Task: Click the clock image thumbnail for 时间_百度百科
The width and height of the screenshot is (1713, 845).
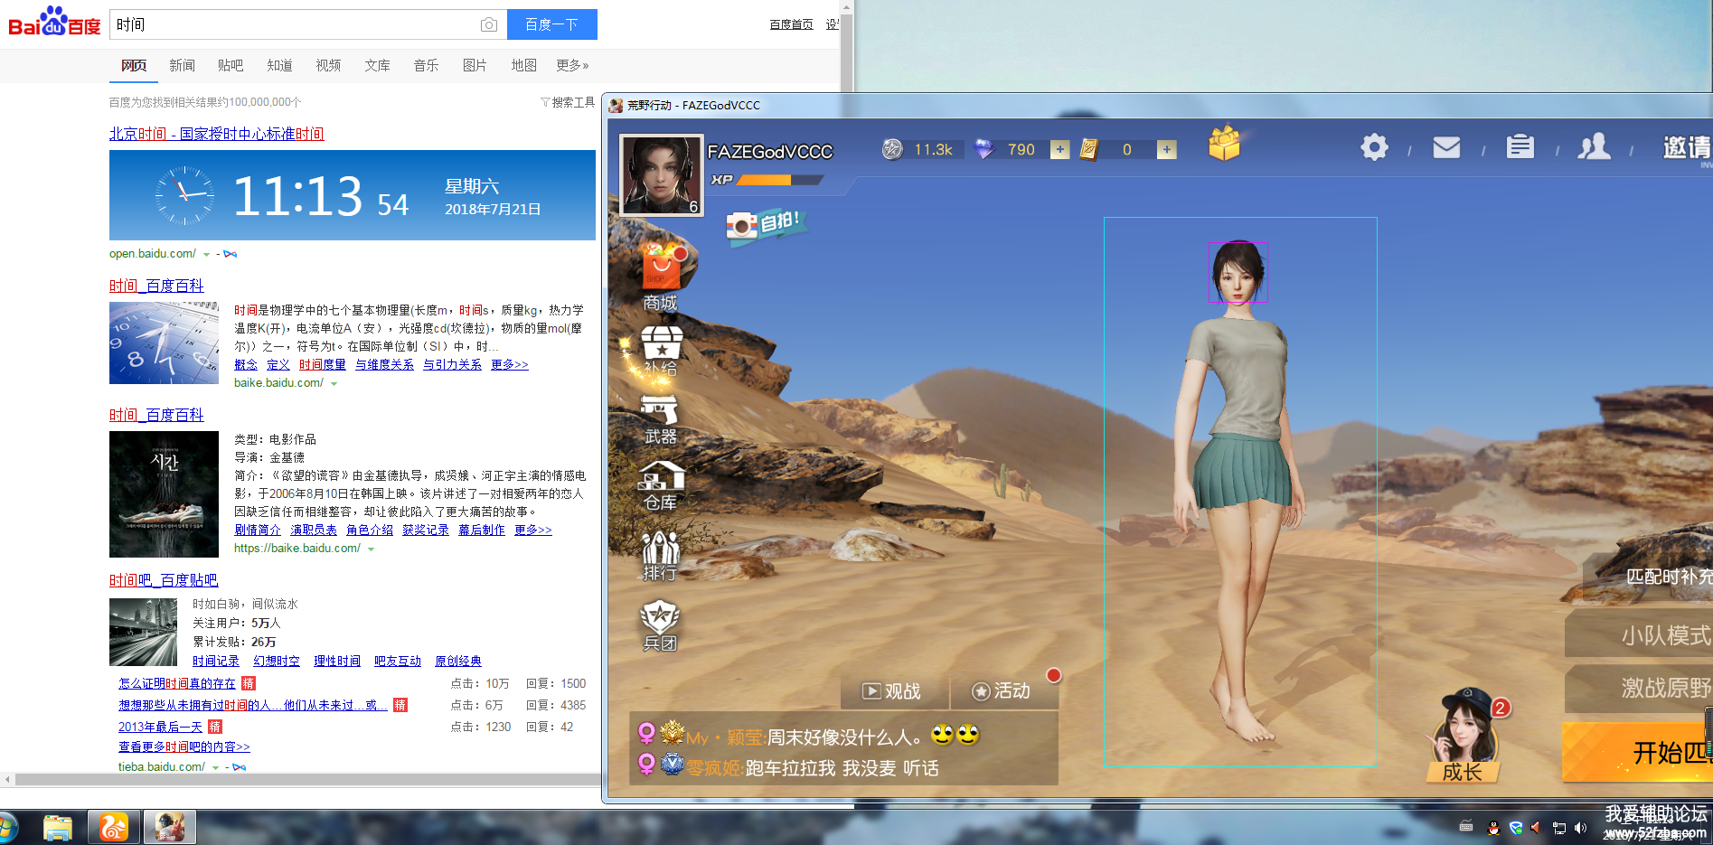Action: tap(164, 343)
